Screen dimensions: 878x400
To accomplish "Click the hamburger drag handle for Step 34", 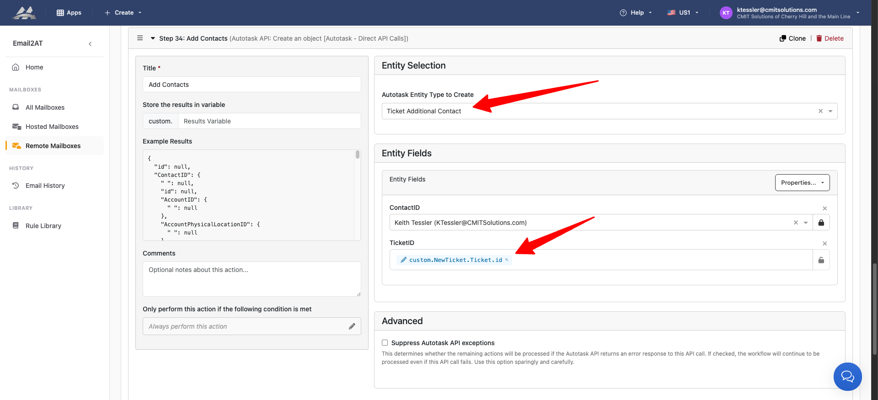I will [x=140, y=38].
